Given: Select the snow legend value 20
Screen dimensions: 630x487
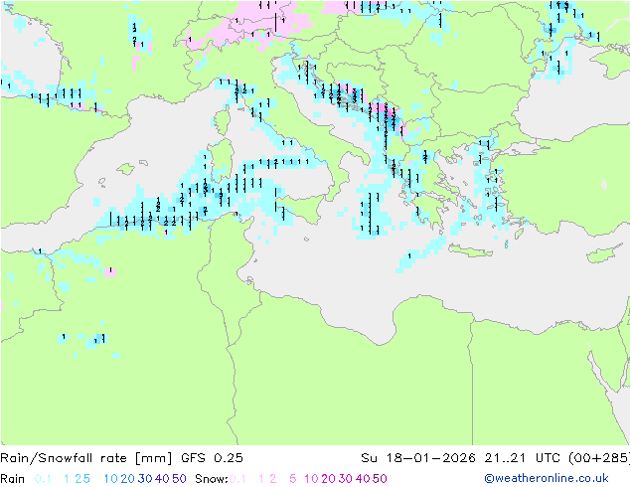Looking at the screenshot, I should click(x=328, y=479).
